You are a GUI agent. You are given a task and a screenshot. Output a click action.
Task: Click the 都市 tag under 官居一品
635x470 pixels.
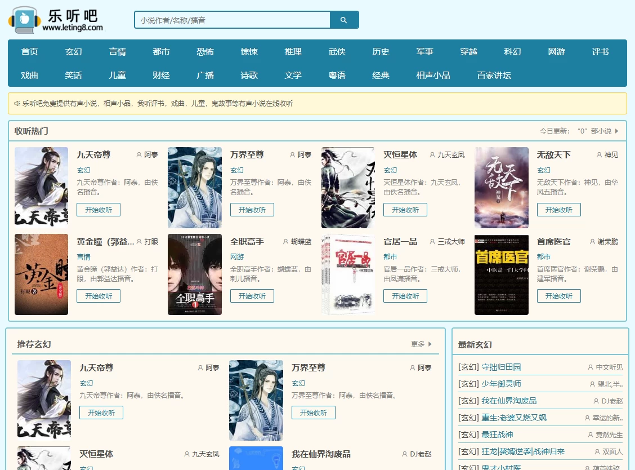pyautogui.click(x=390, y=257)
